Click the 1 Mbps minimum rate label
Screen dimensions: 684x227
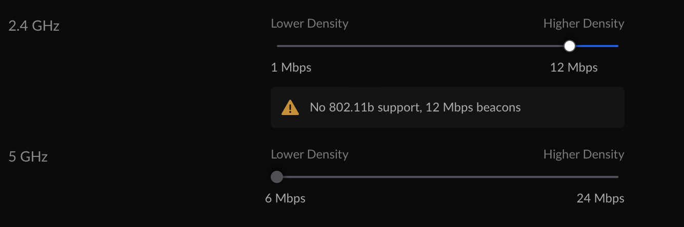coord(291,67)
